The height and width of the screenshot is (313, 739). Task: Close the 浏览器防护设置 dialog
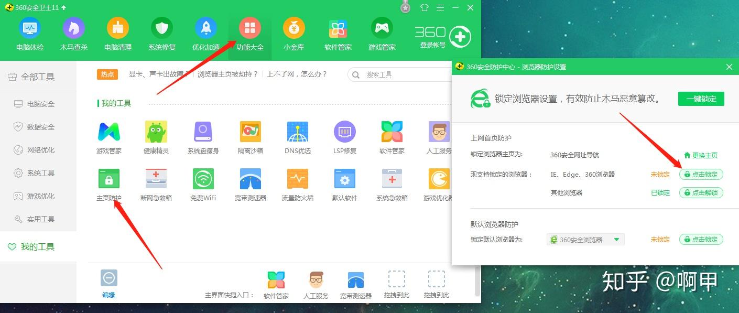(729, 67)
